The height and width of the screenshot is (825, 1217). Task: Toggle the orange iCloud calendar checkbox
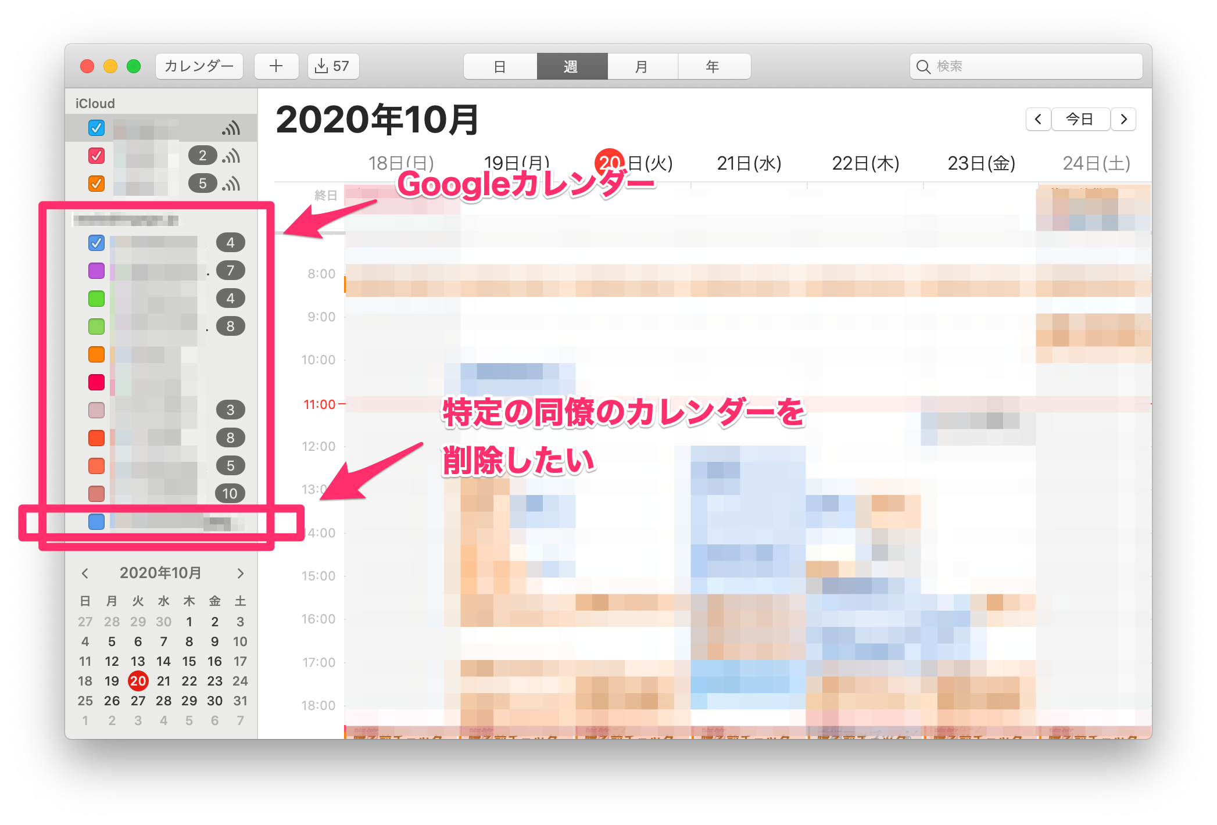click(96, 184)
